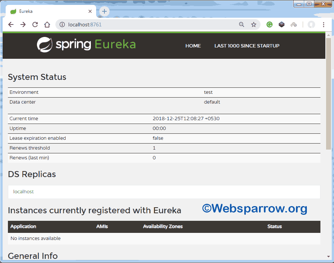Image resolution: width=334 pixels, height=263 pixels.
Task: Select the Data center value 'default'
Action: pyautogui.click(x=212, y=102)
